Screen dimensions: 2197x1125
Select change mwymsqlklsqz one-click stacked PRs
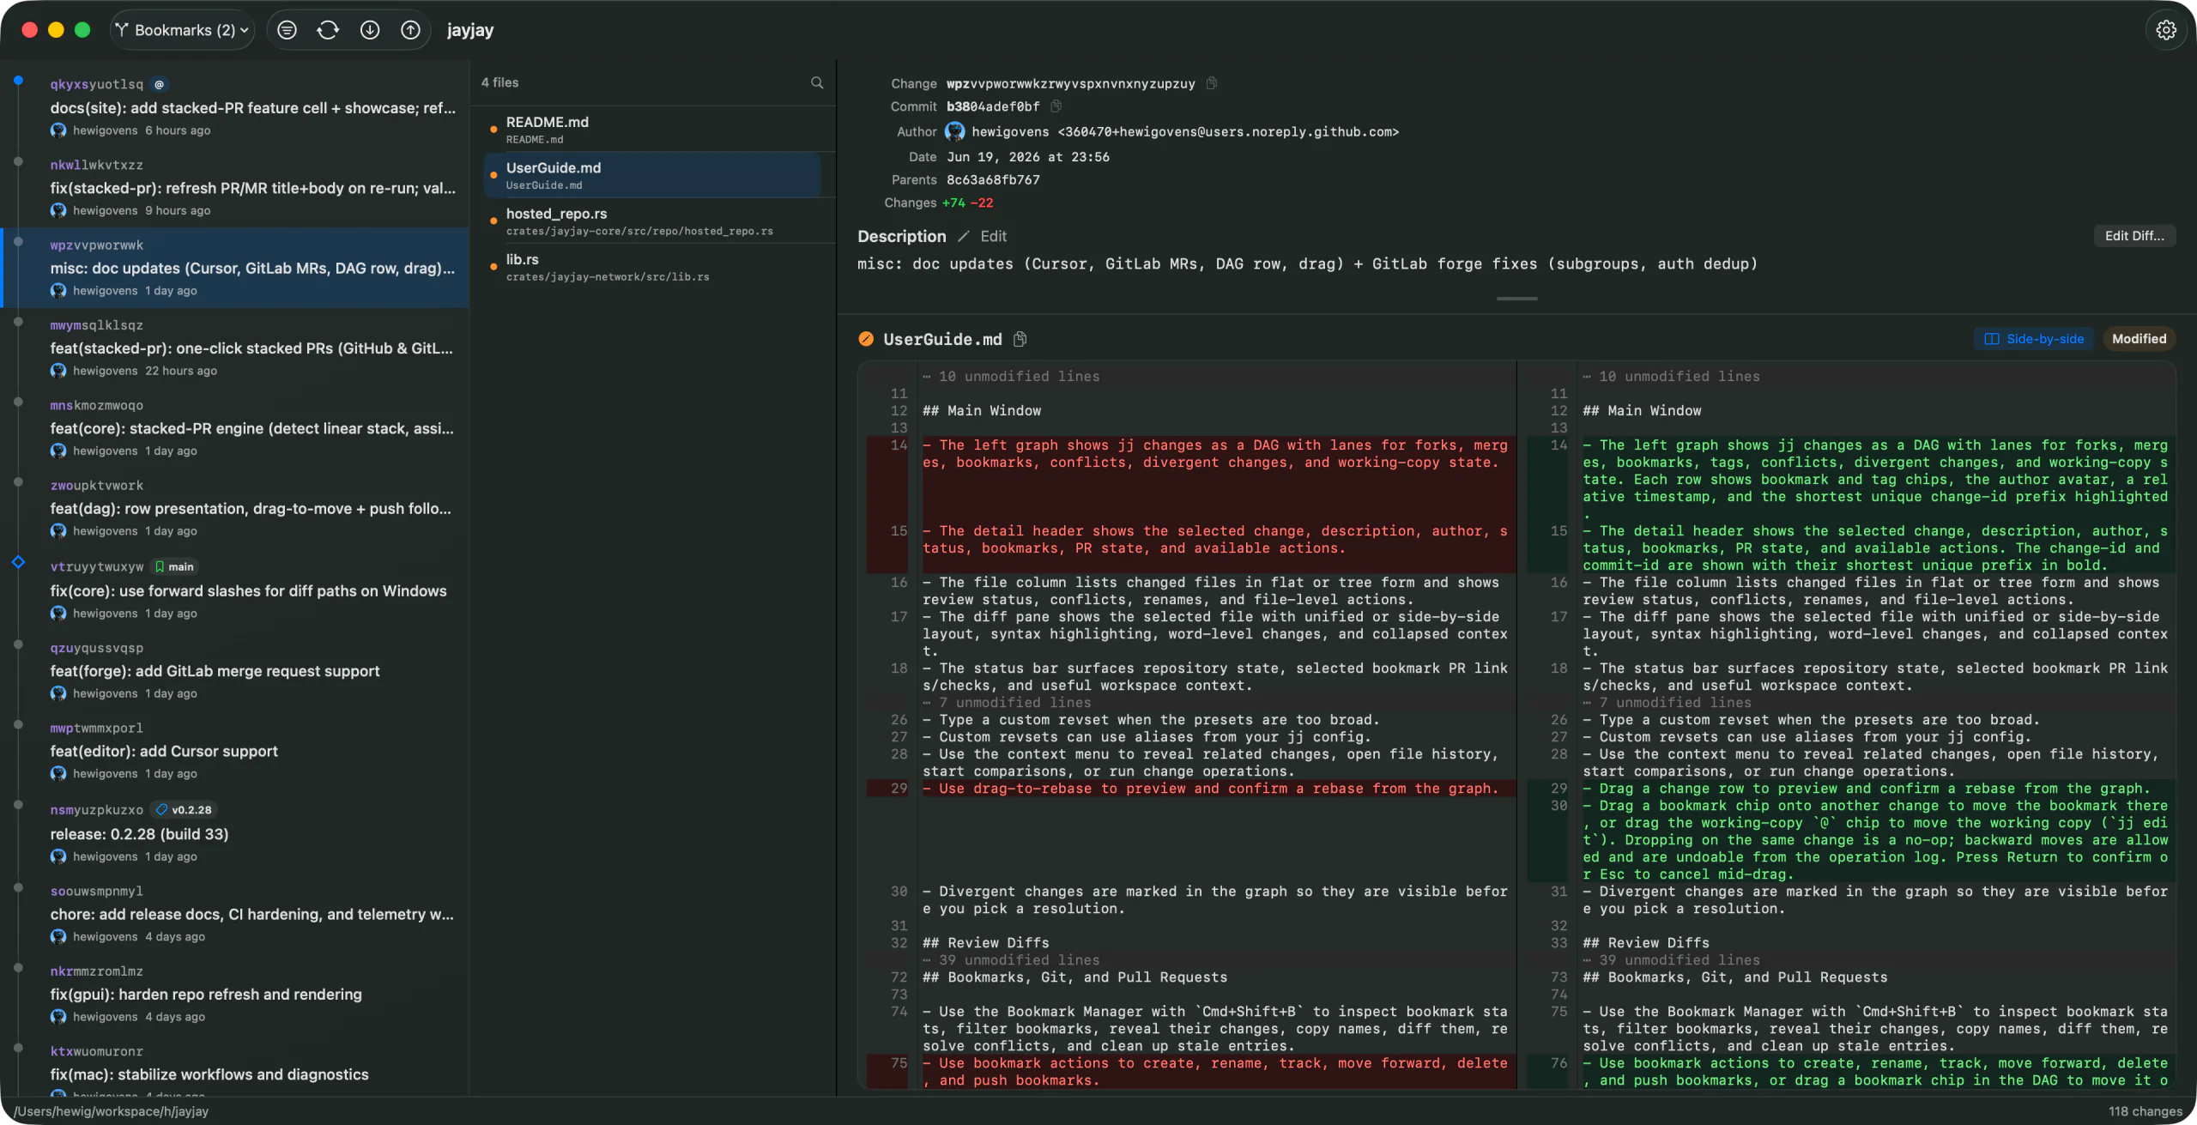236,348
